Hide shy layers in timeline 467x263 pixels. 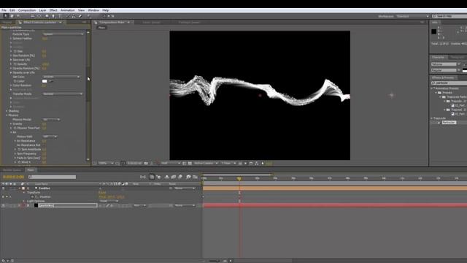coord(166,177)
